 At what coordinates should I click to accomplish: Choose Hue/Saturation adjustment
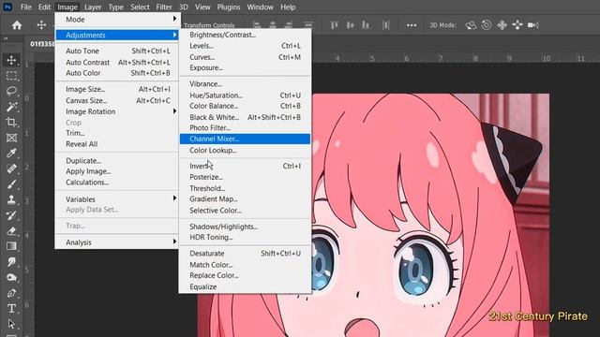click(x=245, y=95)
